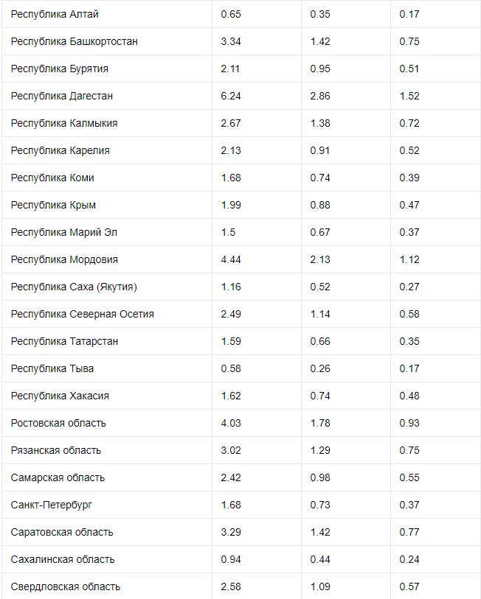
Task: Click the Республика Северная Осетия name
Action: point(83,314)
